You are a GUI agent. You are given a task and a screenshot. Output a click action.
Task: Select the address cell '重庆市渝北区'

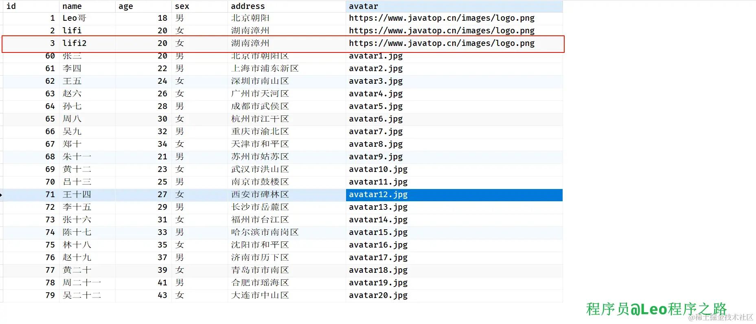pos(287,132)
